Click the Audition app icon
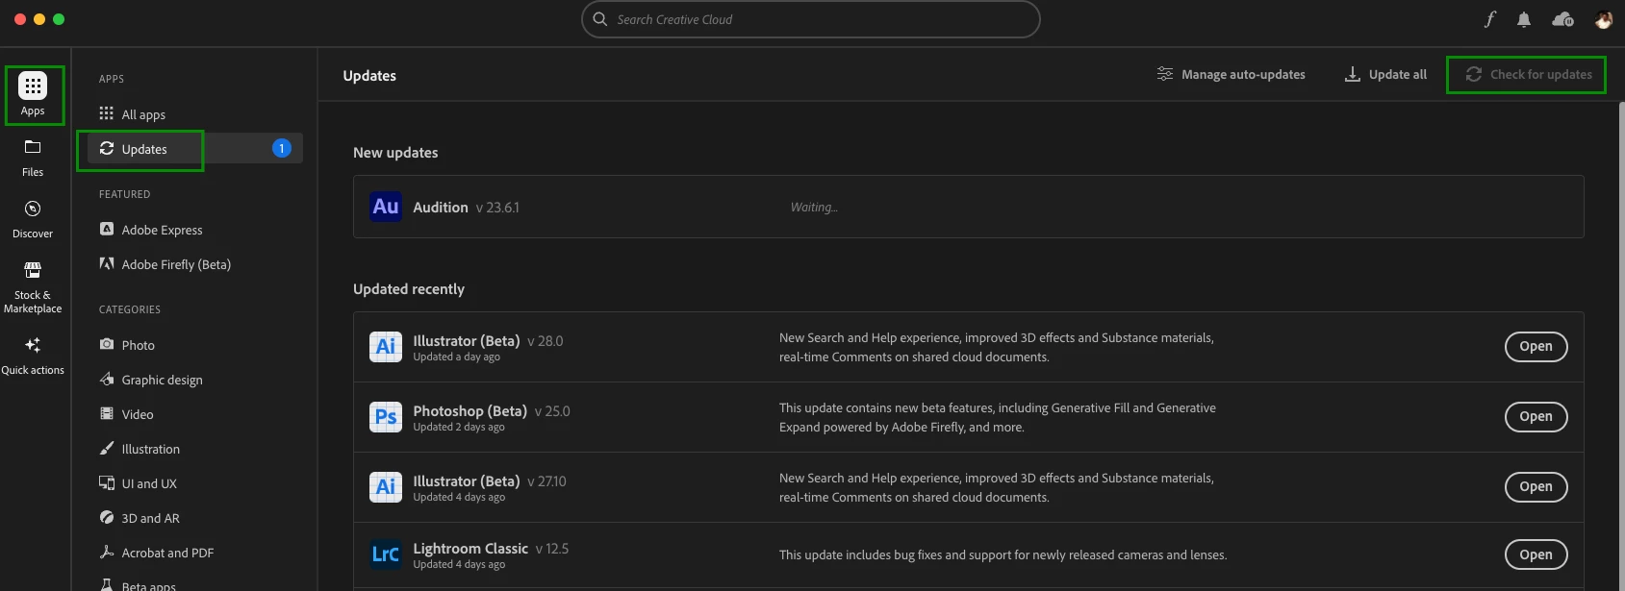The height and width of the screenshot is (591, 1625). [386, 207]
